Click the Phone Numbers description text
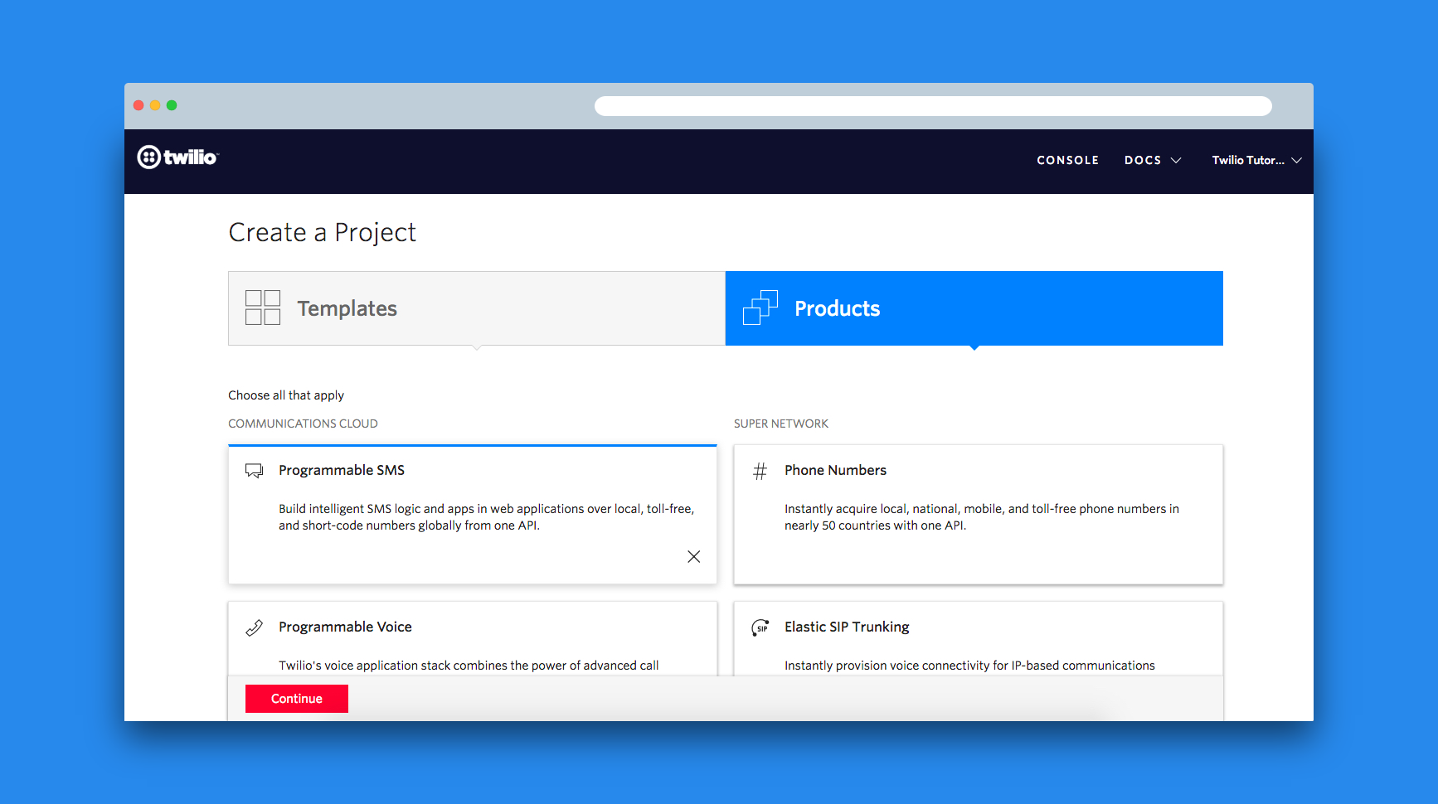 [982, 517]
